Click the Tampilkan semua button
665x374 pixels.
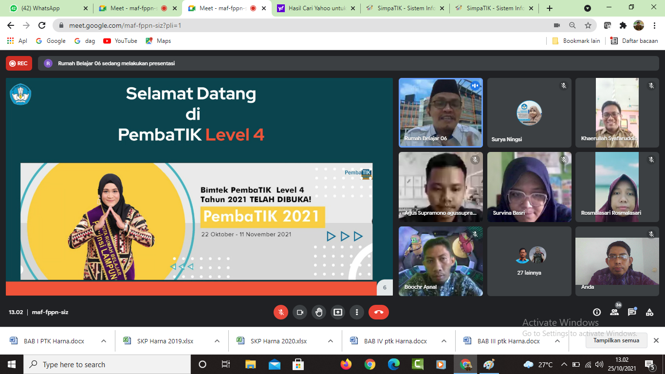pos(616,340)
